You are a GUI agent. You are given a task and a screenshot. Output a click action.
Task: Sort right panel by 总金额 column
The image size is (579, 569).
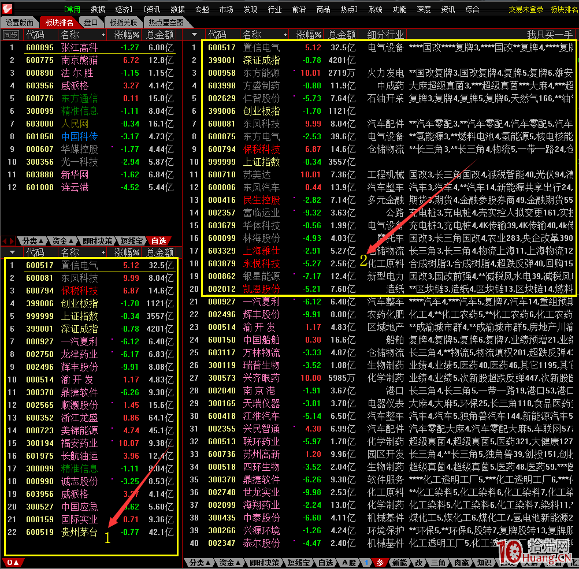pos(342,35)
